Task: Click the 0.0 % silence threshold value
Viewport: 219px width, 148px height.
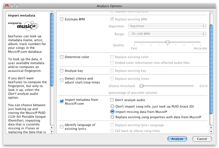Action: point(203,86)
